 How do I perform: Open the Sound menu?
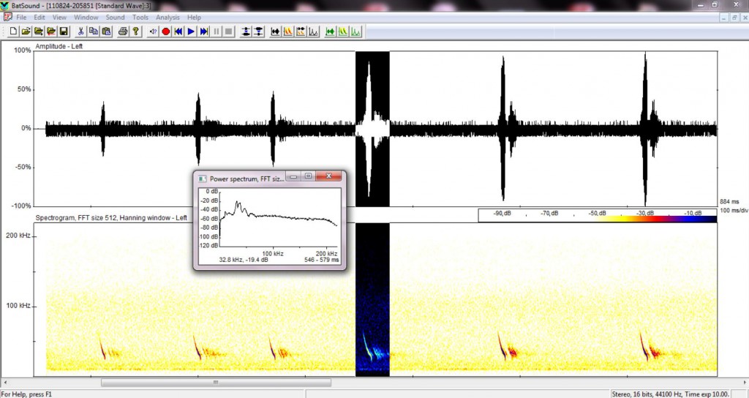tap(115, 18)
